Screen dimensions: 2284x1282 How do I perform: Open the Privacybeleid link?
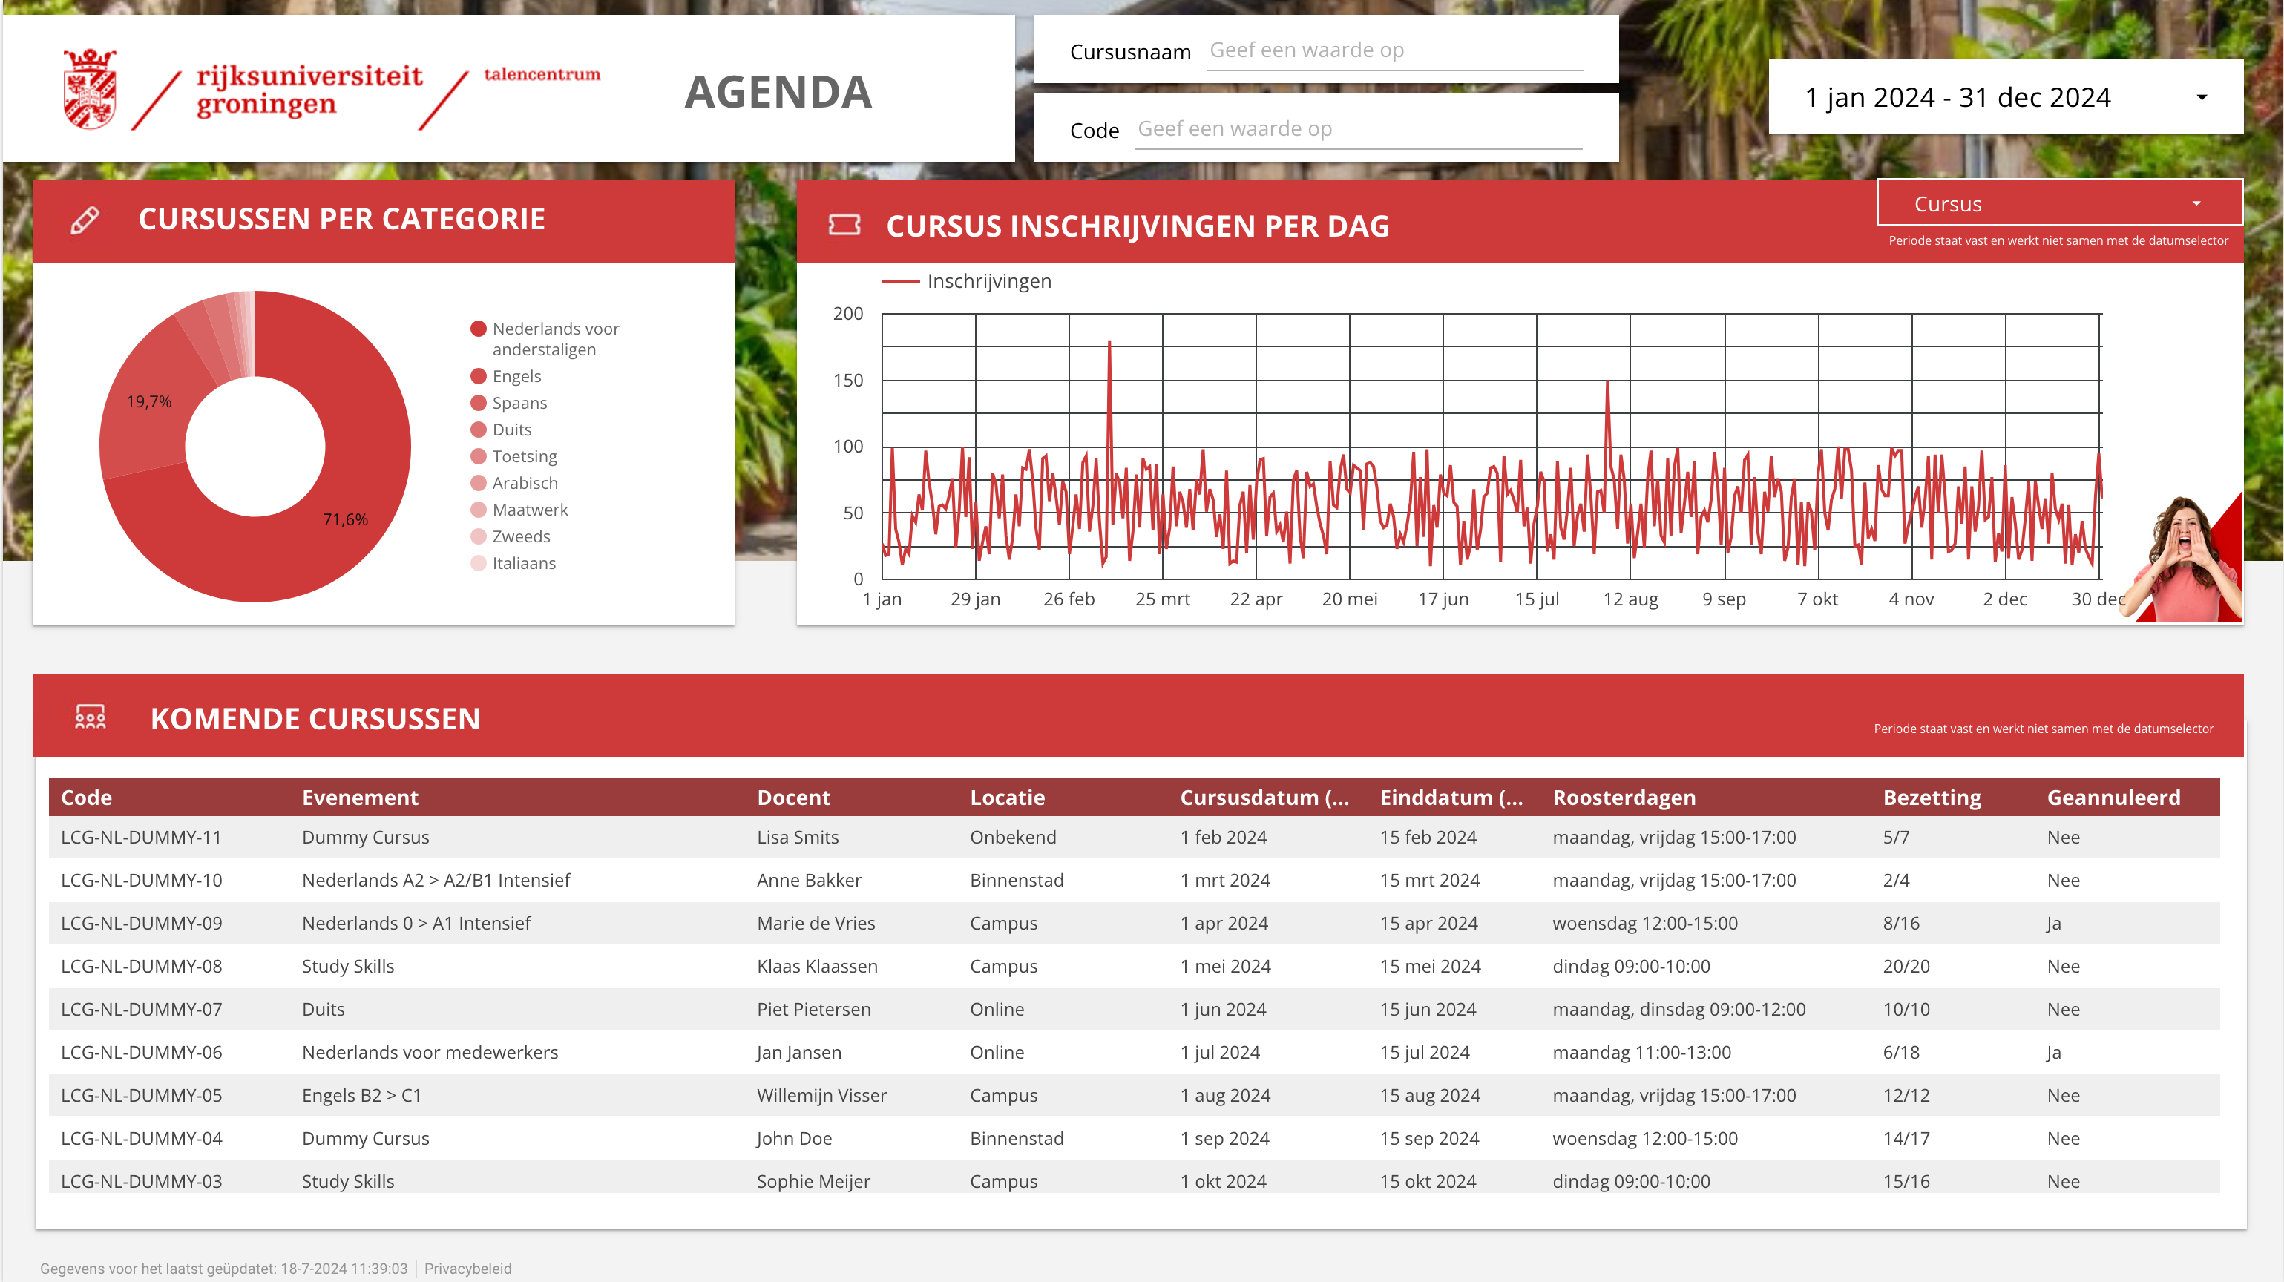[x=467, y=1268]
